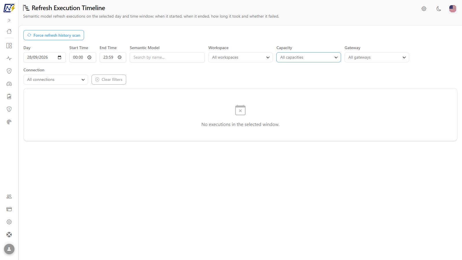Open the speedometer gauge icon in the sidebar
The height and width of the screenshot is (260, 462).
pos(9,84)
